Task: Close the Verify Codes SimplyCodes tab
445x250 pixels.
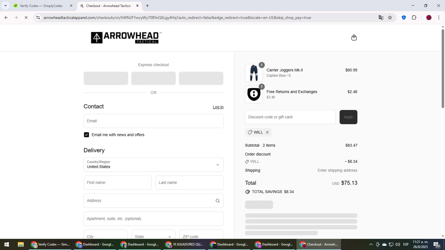Action: click(x=71, y=6)
